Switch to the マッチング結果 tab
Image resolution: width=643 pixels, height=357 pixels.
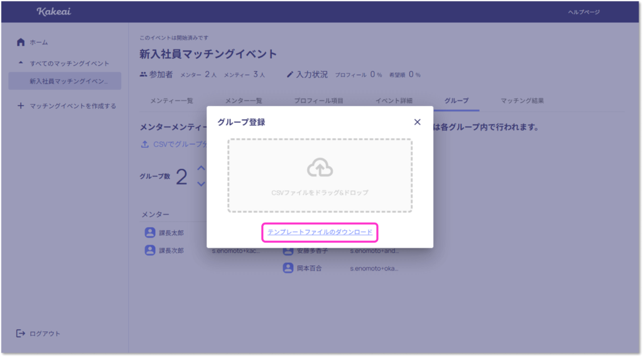(522, 100)
